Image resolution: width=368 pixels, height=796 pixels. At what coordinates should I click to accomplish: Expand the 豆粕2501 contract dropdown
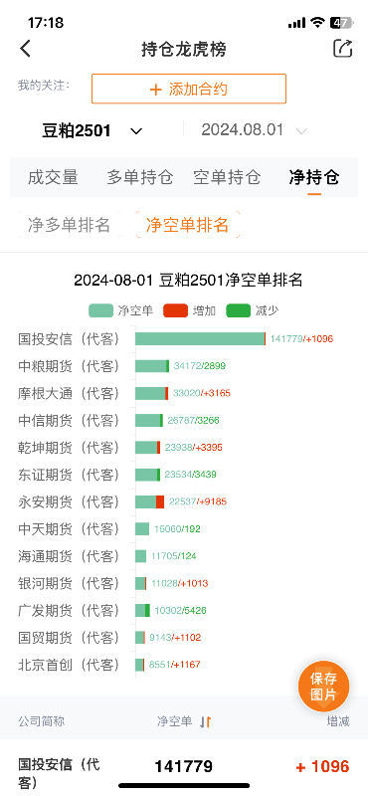(x=92, y=130)
